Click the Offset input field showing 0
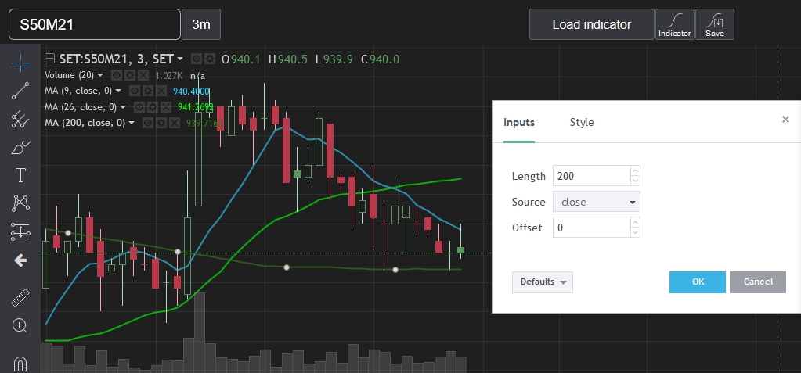 (x=592, y=228)
